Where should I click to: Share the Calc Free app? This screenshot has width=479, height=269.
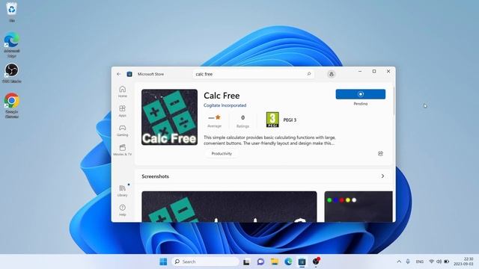pyautogui.click(x=380, y=153)
